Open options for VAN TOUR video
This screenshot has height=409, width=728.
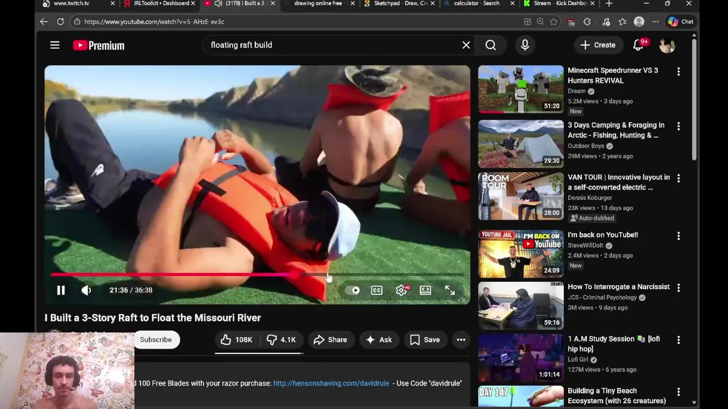pyautogui.click(x=679, y=178)
